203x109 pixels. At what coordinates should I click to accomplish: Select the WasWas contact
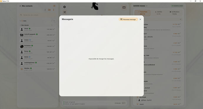point(38,69)
